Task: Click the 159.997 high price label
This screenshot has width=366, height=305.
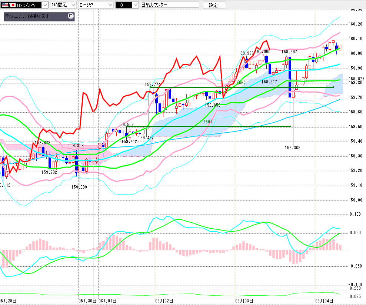Action: (289, 52)
